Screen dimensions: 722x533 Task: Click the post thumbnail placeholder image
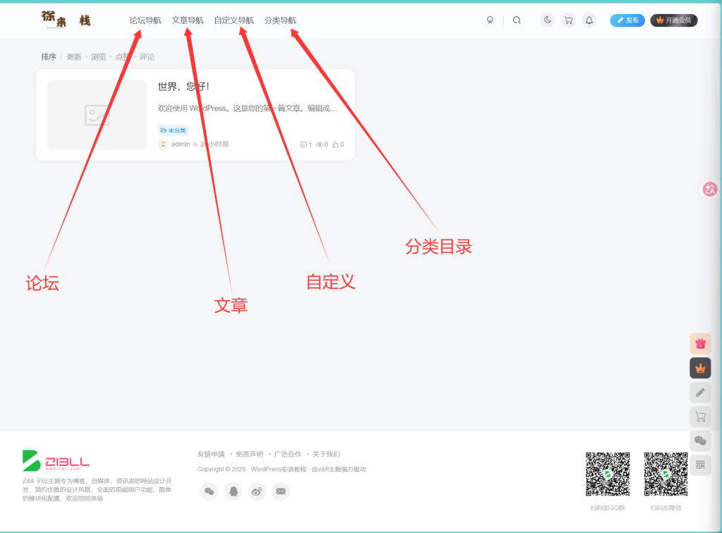(97, 115)
